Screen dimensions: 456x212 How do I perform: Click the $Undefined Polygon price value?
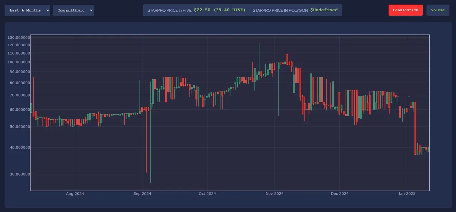(324, 10)
